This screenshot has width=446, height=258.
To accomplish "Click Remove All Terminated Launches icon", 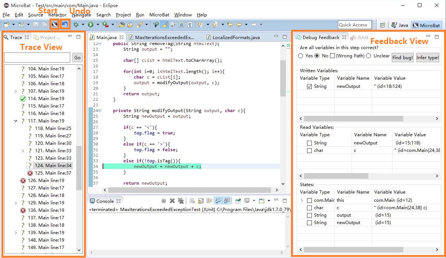I will tap(181, 201).
